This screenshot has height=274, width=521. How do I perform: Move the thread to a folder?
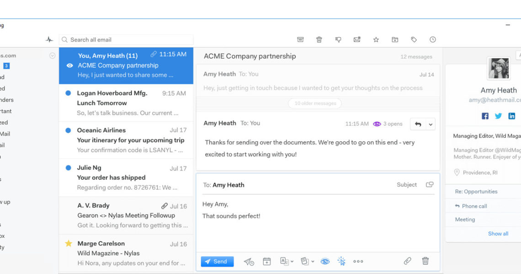click(x=395, y=40)
